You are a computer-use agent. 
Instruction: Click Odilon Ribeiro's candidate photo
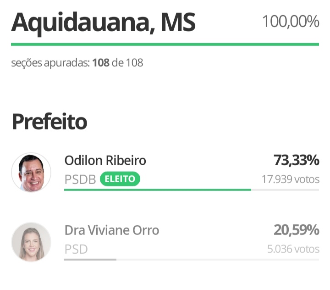point(31,173)
